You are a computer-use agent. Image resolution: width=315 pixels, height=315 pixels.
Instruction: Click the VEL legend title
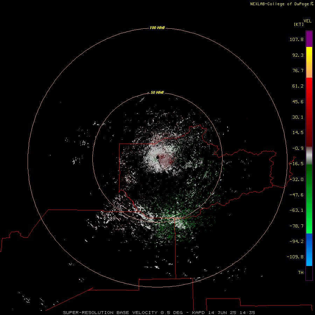click(307, 21)
